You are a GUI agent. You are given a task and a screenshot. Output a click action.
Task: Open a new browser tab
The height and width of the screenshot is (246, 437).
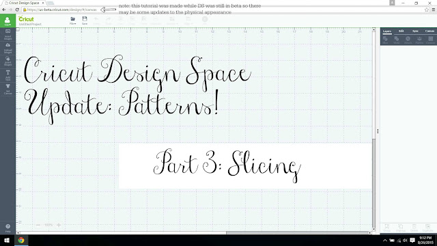click(51, 3)
